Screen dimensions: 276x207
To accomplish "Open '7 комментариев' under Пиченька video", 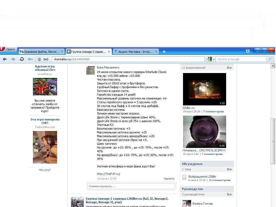I will click(212, 154).
